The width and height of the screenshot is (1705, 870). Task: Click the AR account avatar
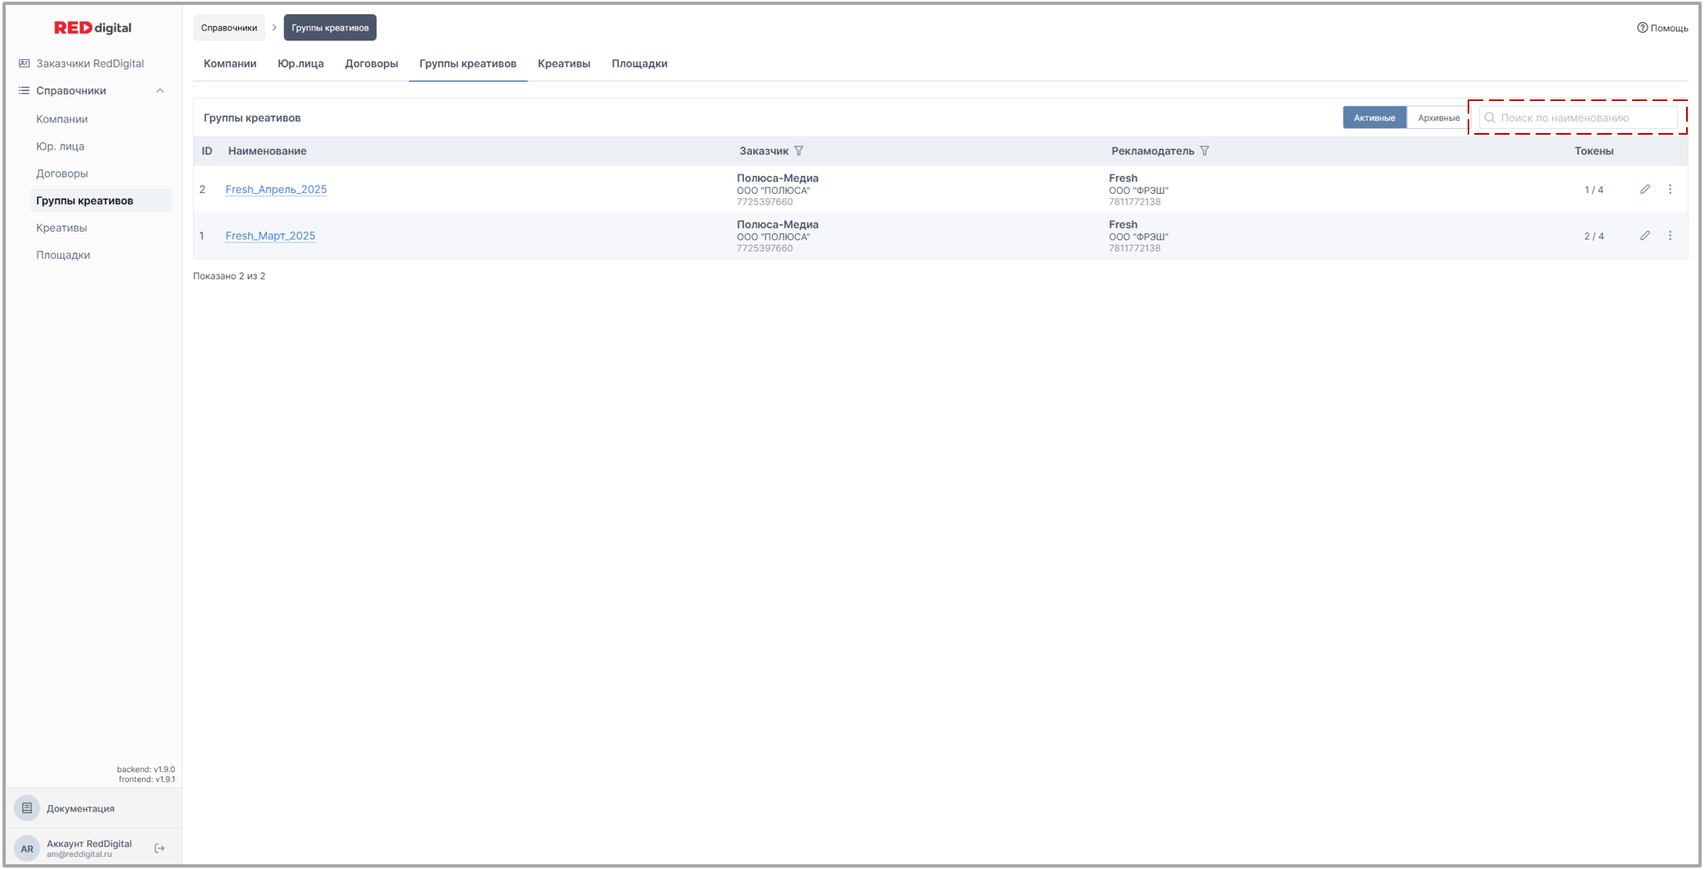click(x=27, y=849)
